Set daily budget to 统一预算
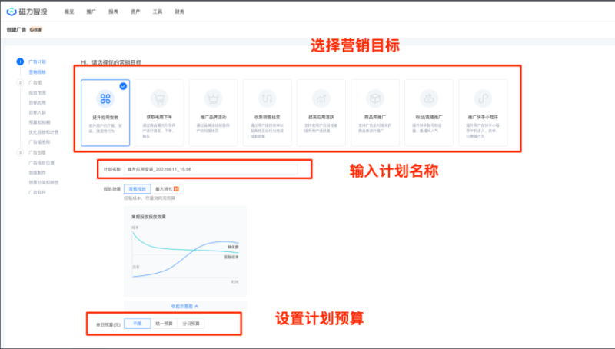615x349 pixels. [164, 324]
